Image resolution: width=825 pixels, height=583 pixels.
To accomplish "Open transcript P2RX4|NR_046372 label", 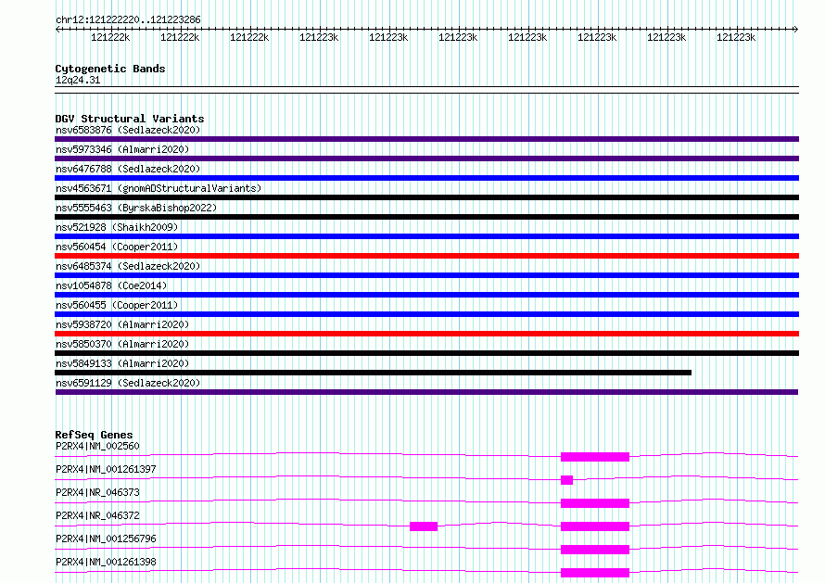I will (97, 515).
